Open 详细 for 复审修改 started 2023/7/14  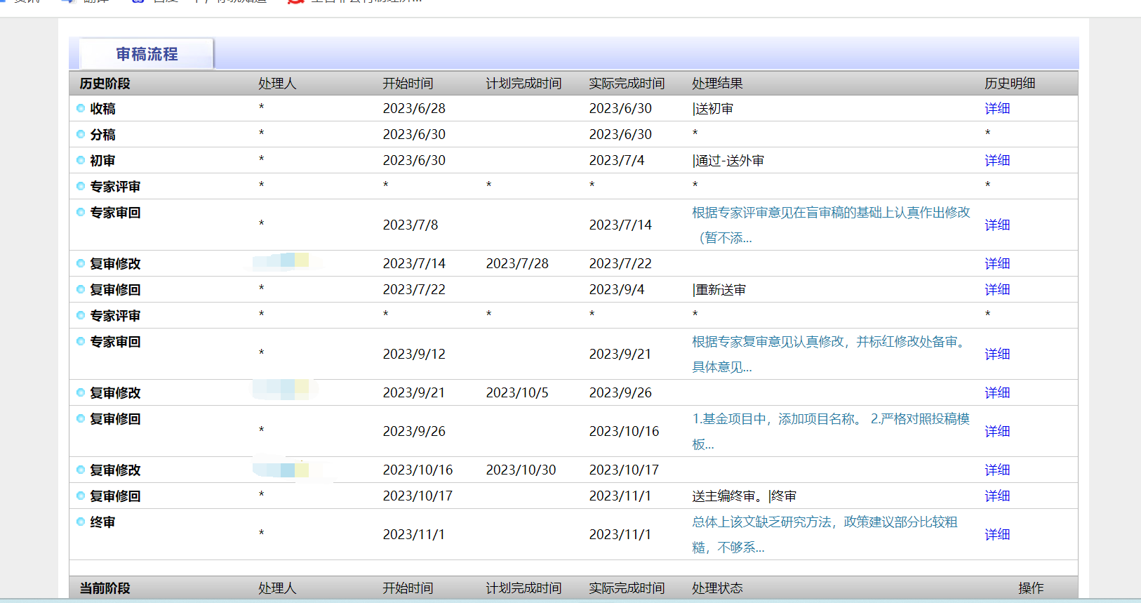pos(996,263)
